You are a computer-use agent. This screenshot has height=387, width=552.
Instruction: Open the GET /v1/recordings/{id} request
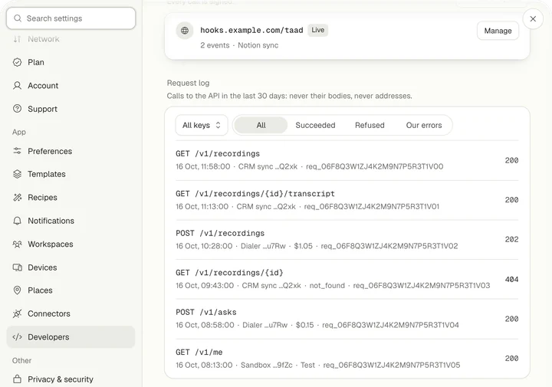347,280
